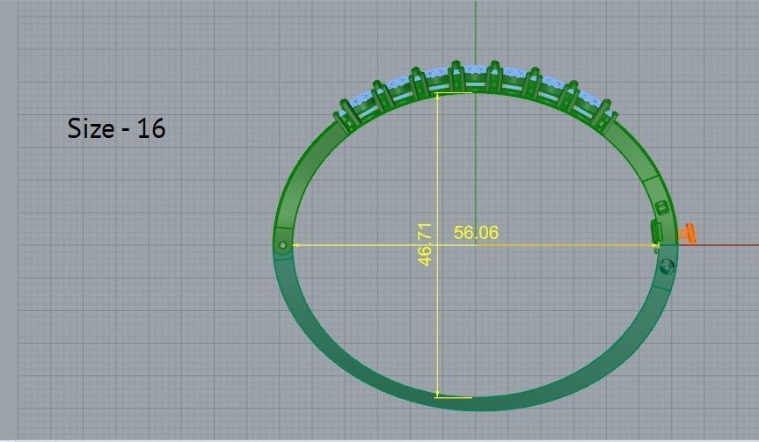Image resolution: width=759 pixels, height=442 pixels.
Task: Select the 46.71 height dimension label
Action: click(425, 244)
